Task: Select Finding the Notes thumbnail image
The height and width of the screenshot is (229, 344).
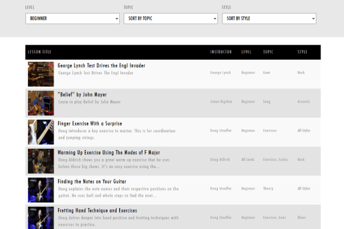Action: [x=41, y=190]
